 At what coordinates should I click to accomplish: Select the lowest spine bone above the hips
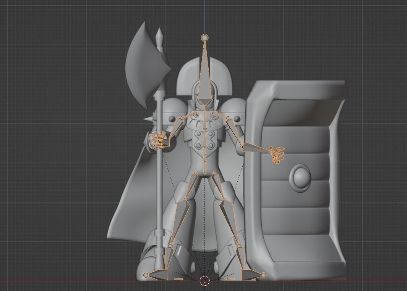tap(204, 168)
